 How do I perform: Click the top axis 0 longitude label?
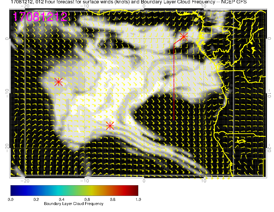tap(144, 6)
